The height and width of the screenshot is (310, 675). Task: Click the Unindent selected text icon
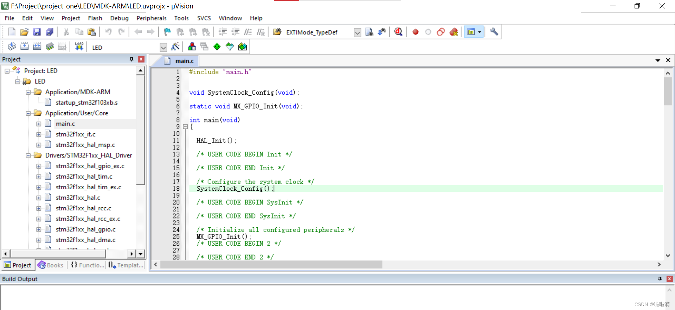pyautogui.click(x=235, y=32)
